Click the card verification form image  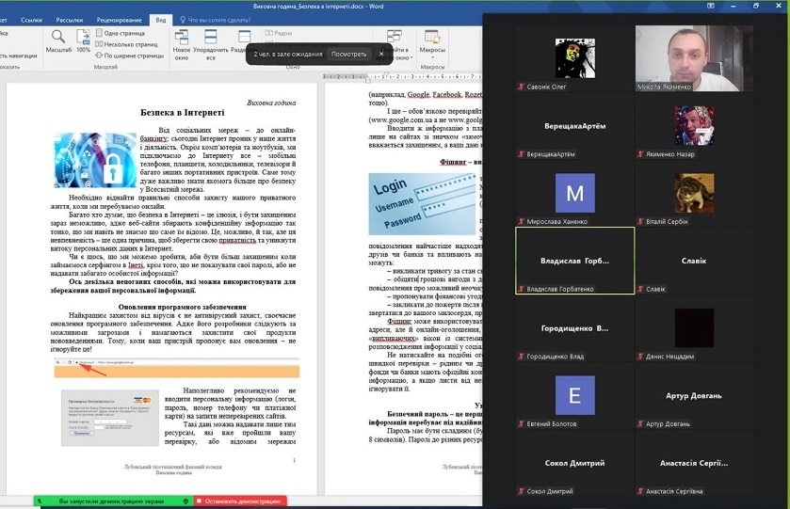110,418
